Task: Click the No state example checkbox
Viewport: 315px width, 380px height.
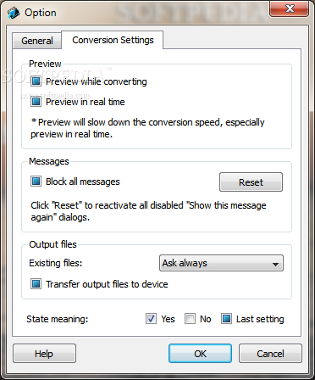Action: pyautogui.click(x=190, y=319)
